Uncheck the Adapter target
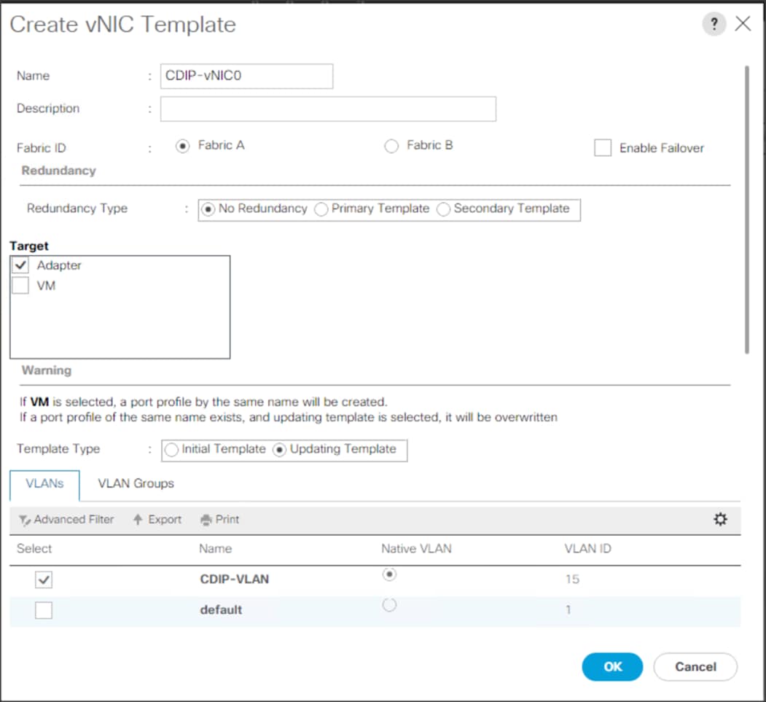The width and height of the screenshot is (766, 702). [20, 265]
